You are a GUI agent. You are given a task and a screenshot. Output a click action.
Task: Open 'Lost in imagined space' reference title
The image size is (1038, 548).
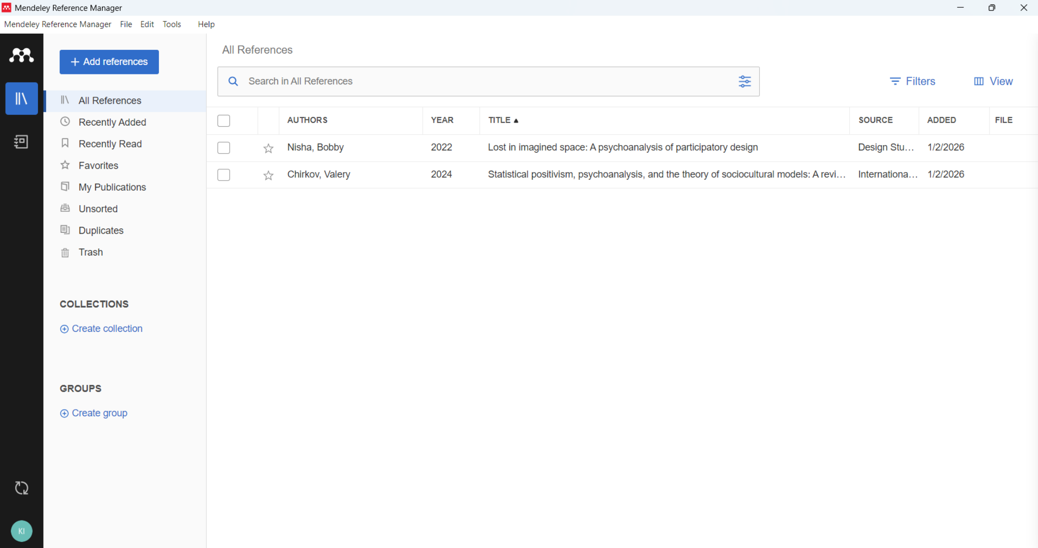pos(623,147)
